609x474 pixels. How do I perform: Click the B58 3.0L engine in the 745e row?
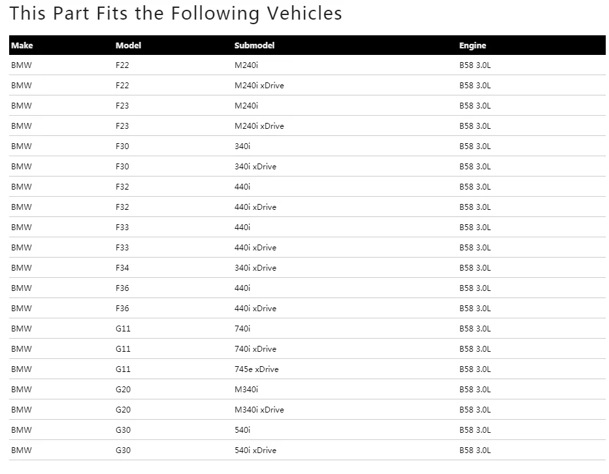474,369
